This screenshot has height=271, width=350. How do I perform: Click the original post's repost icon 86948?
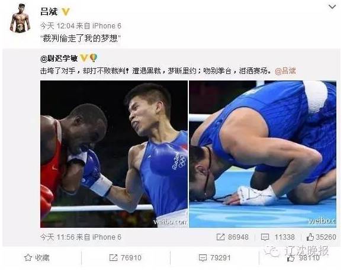tap(233, 237)
